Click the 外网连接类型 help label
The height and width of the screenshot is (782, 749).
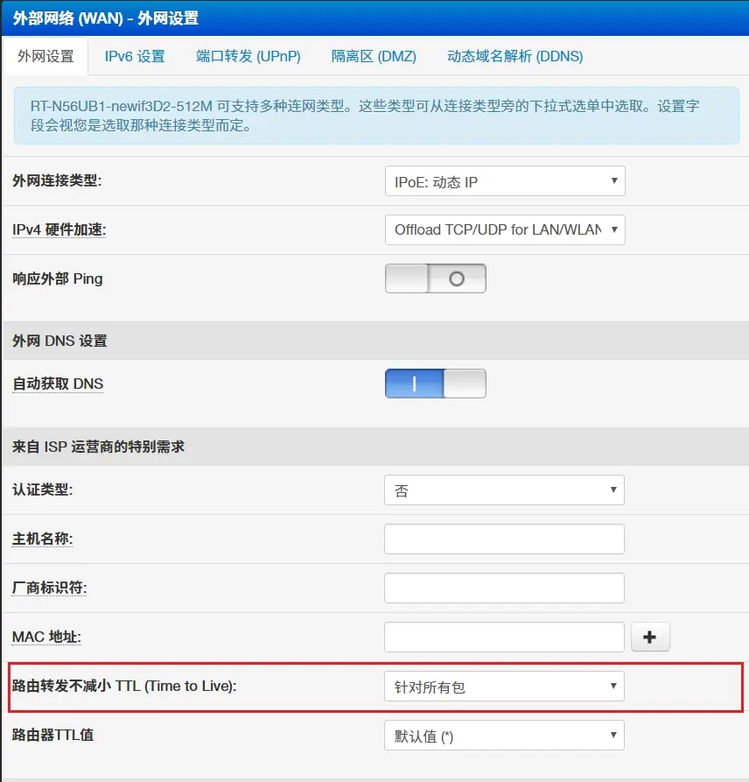tap(56, 182)
